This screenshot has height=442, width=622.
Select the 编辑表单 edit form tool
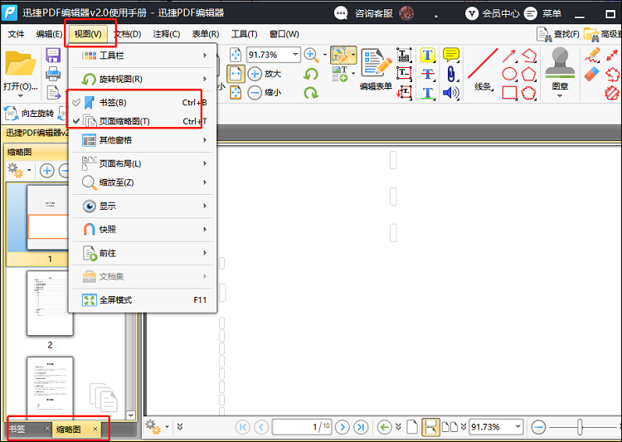tap(376, 70)
